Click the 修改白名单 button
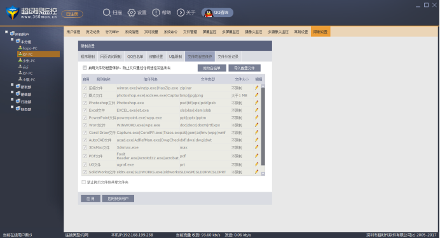440x238 pixels. pos(212,68)
